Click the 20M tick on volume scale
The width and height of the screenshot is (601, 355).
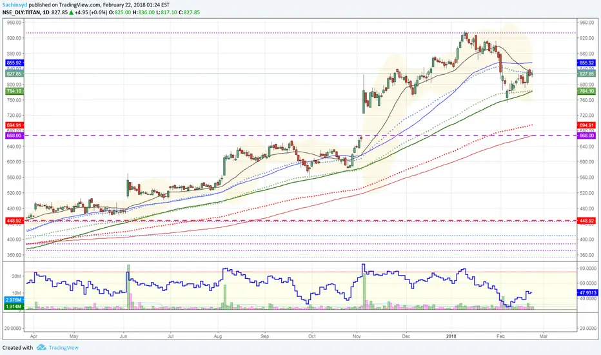click(17, 276)
